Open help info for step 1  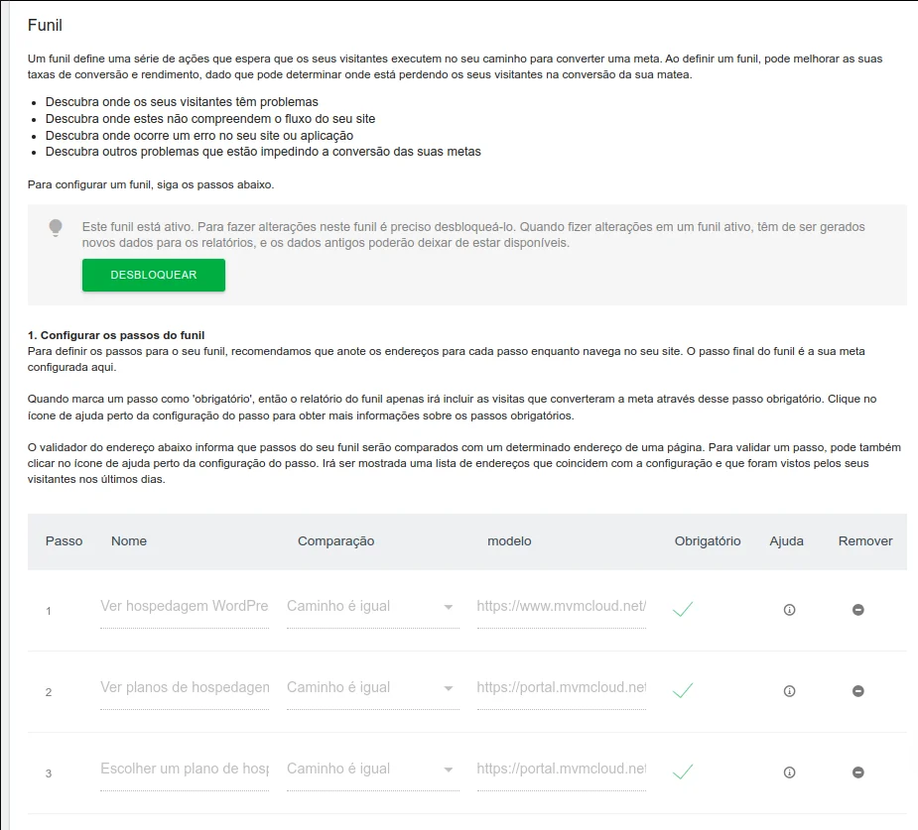point(790,610)
